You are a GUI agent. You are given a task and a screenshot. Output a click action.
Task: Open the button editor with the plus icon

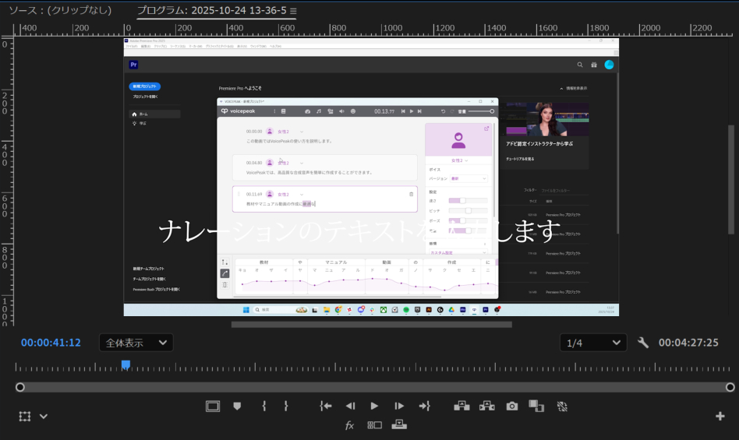(720, 416)
